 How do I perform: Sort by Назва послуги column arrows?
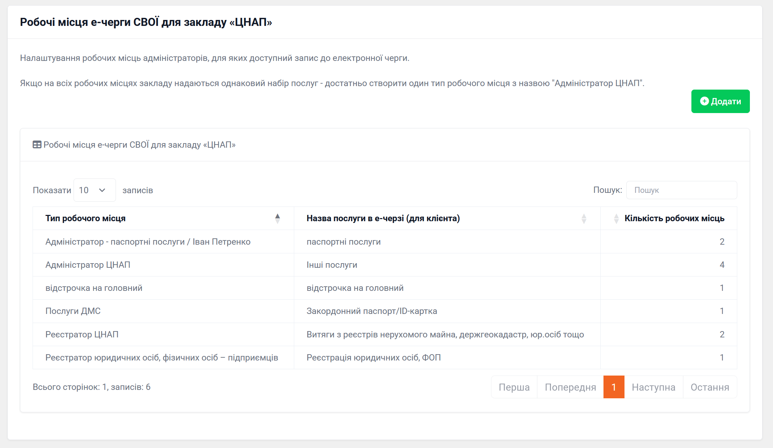click(584, 218)
